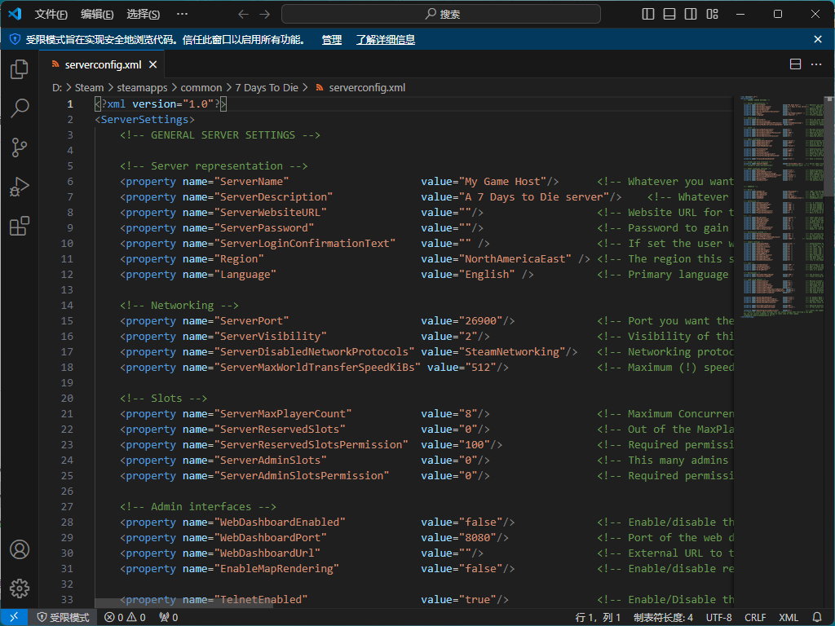Split the editor to the right
This screenshot has height=626, width=835.
(795, 64)
